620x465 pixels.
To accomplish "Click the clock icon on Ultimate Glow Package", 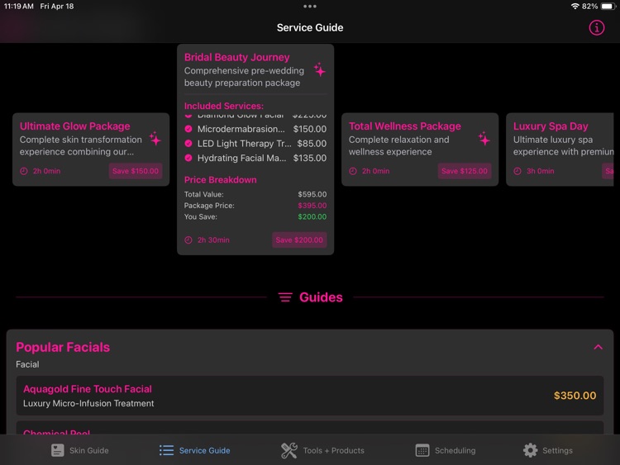I will [x=24, y=171].
